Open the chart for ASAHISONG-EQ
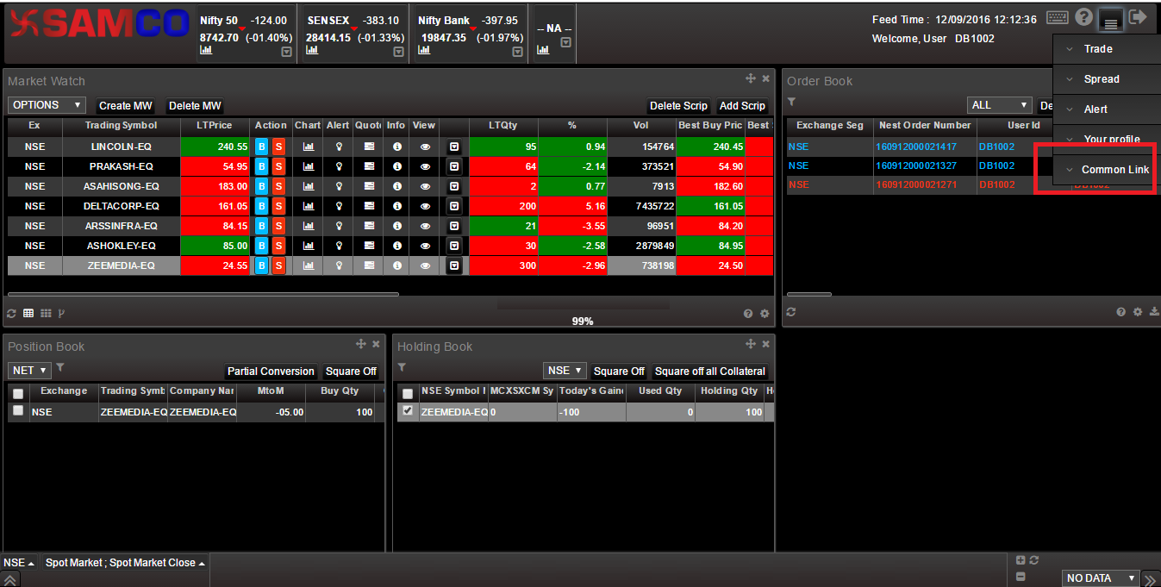Image resolution: width=1161 pixels, height=587 pixels. tap(308, 186)
